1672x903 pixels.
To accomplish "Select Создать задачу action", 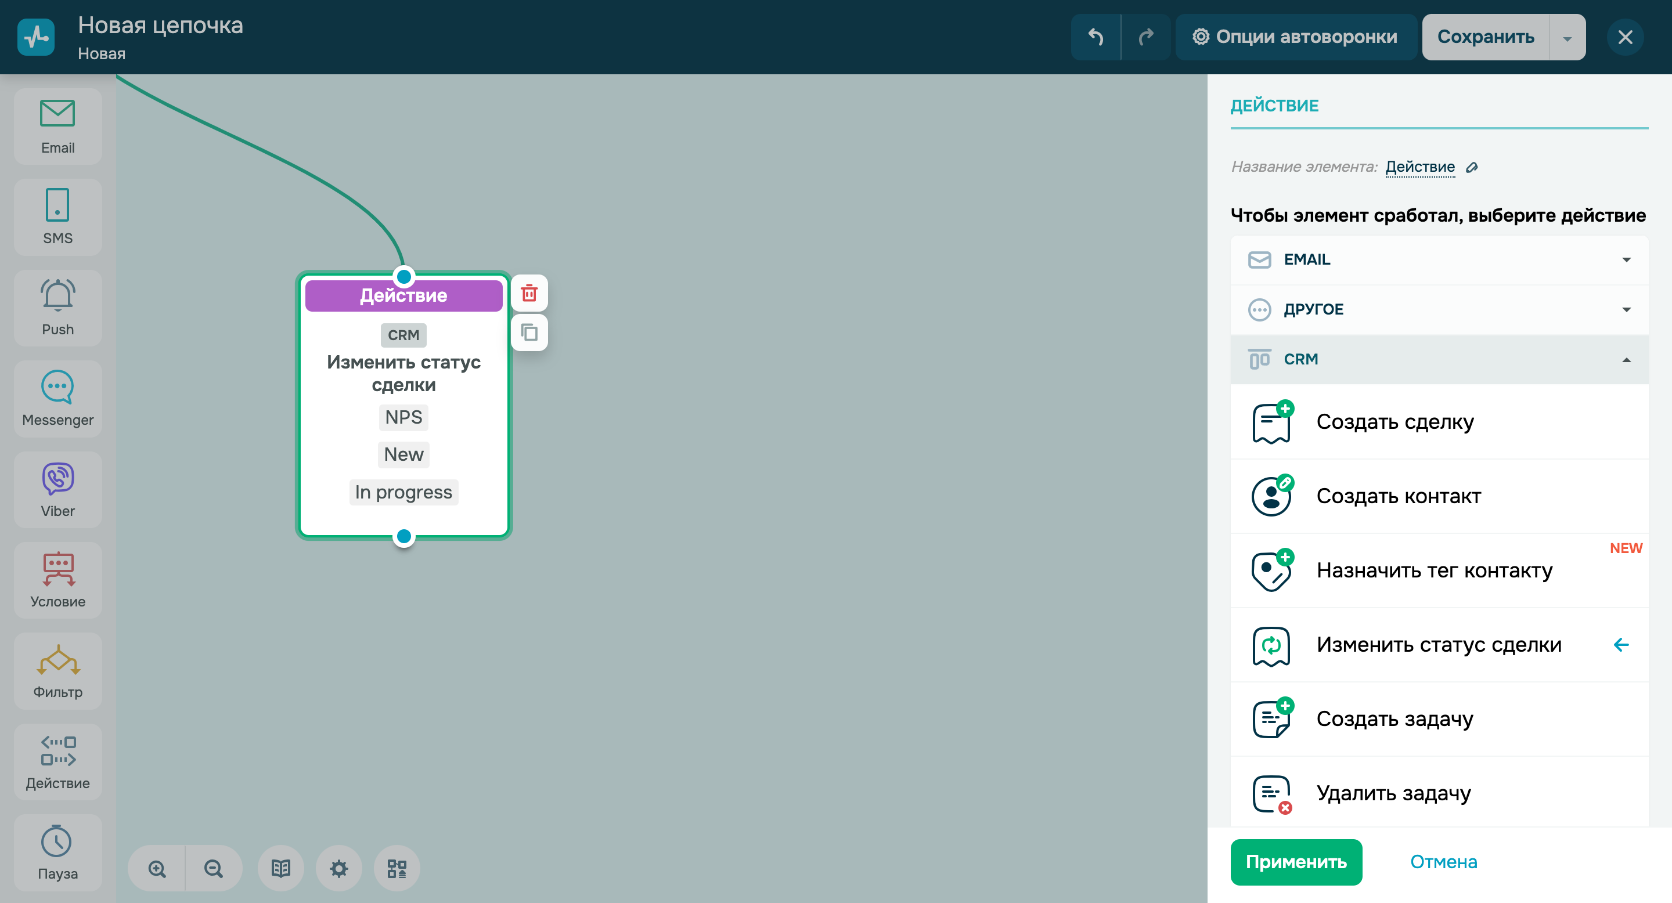I will click(x=1394, y=719).
